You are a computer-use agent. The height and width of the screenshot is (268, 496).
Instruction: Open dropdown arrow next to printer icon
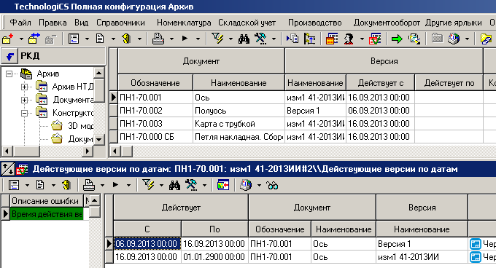coord(171,39)
